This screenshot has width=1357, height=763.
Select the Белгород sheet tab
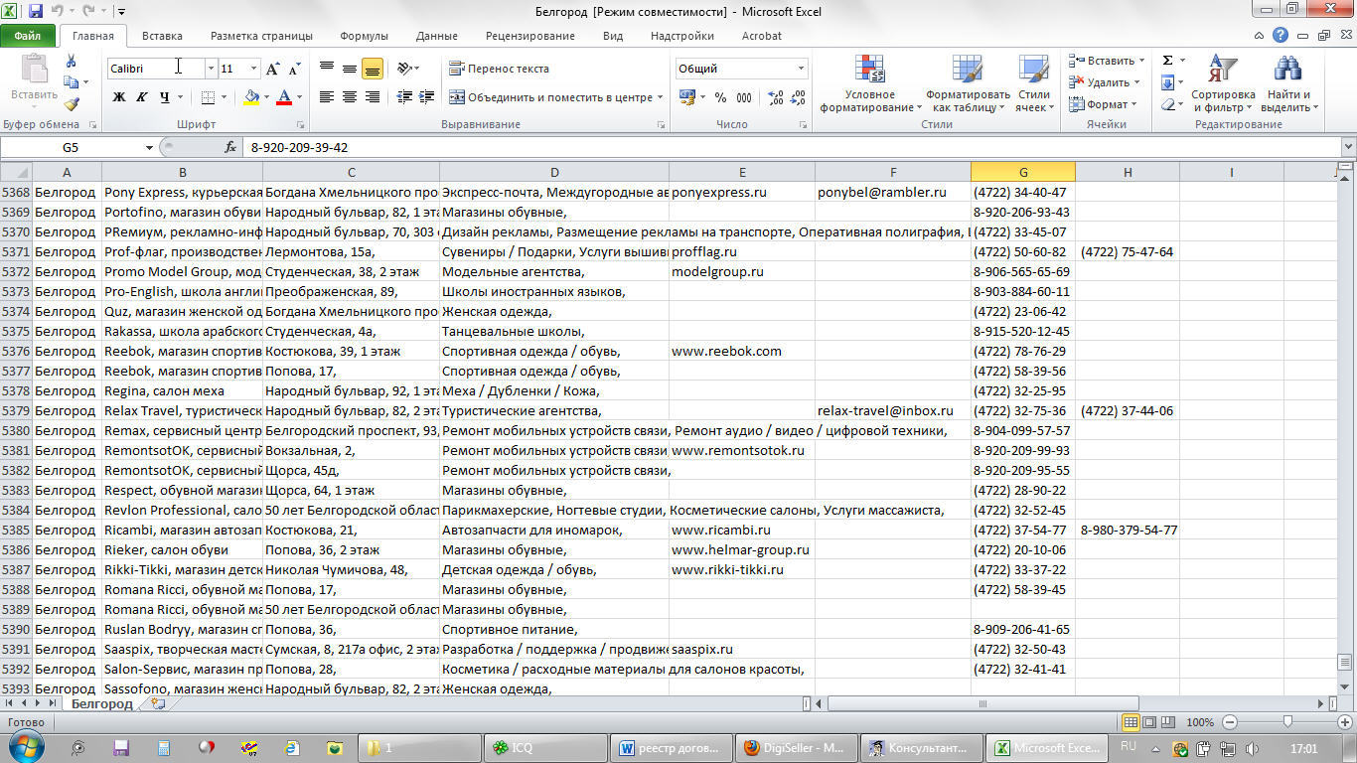click(x=101, y=703)
